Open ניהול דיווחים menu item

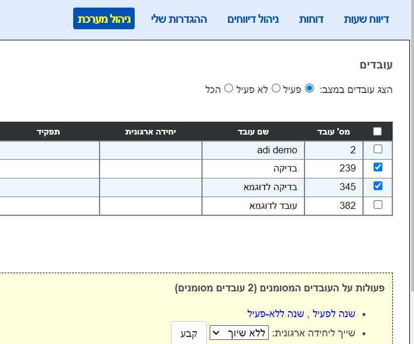[x=253, y=19]
